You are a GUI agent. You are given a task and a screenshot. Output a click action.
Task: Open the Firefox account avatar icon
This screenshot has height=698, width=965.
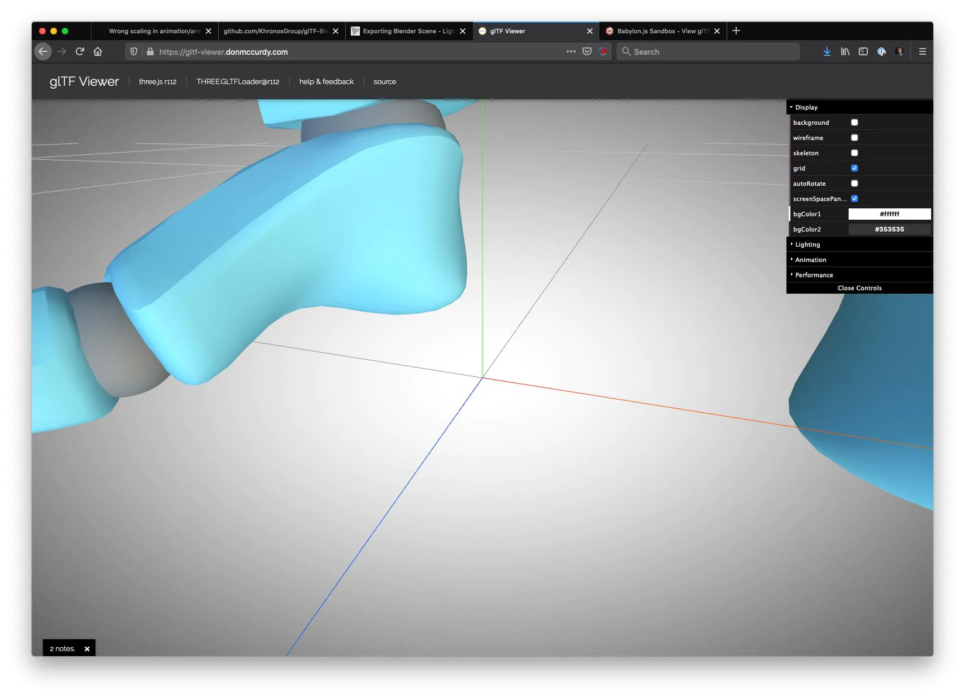[899, 51]
